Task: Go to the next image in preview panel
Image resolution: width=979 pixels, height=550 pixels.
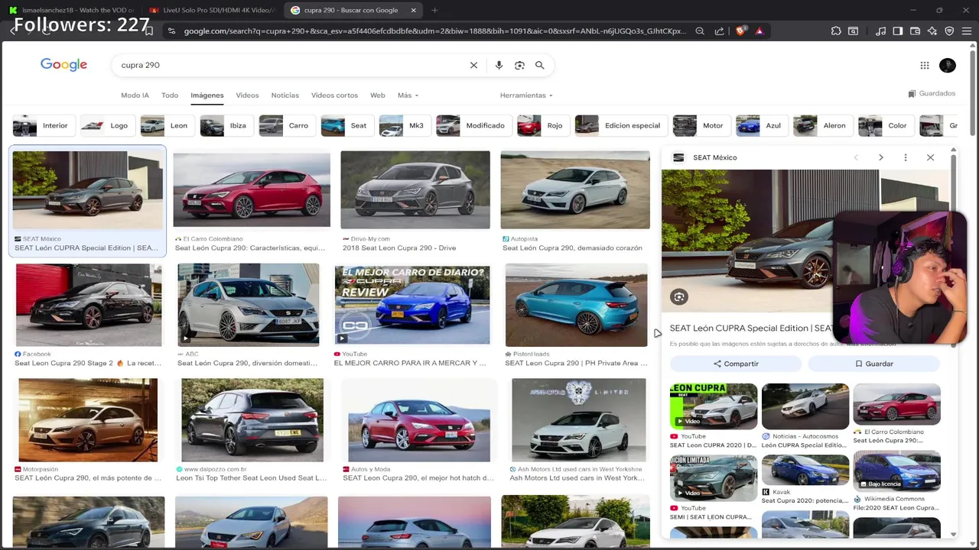Action: click(x=880, y=157)
